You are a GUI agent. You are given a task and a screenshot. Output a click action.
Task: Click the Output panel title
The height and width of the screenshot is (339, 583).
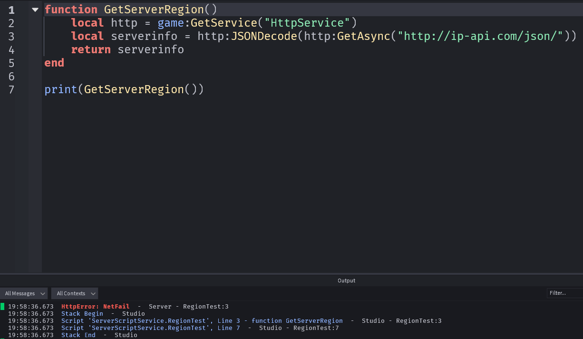[x=346, y=281]
